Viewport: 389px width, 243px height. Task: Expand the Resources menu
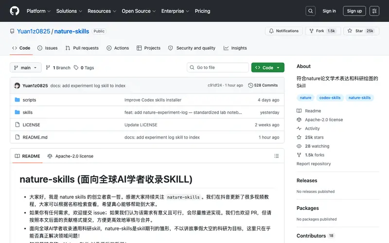(x=102, y=11)
